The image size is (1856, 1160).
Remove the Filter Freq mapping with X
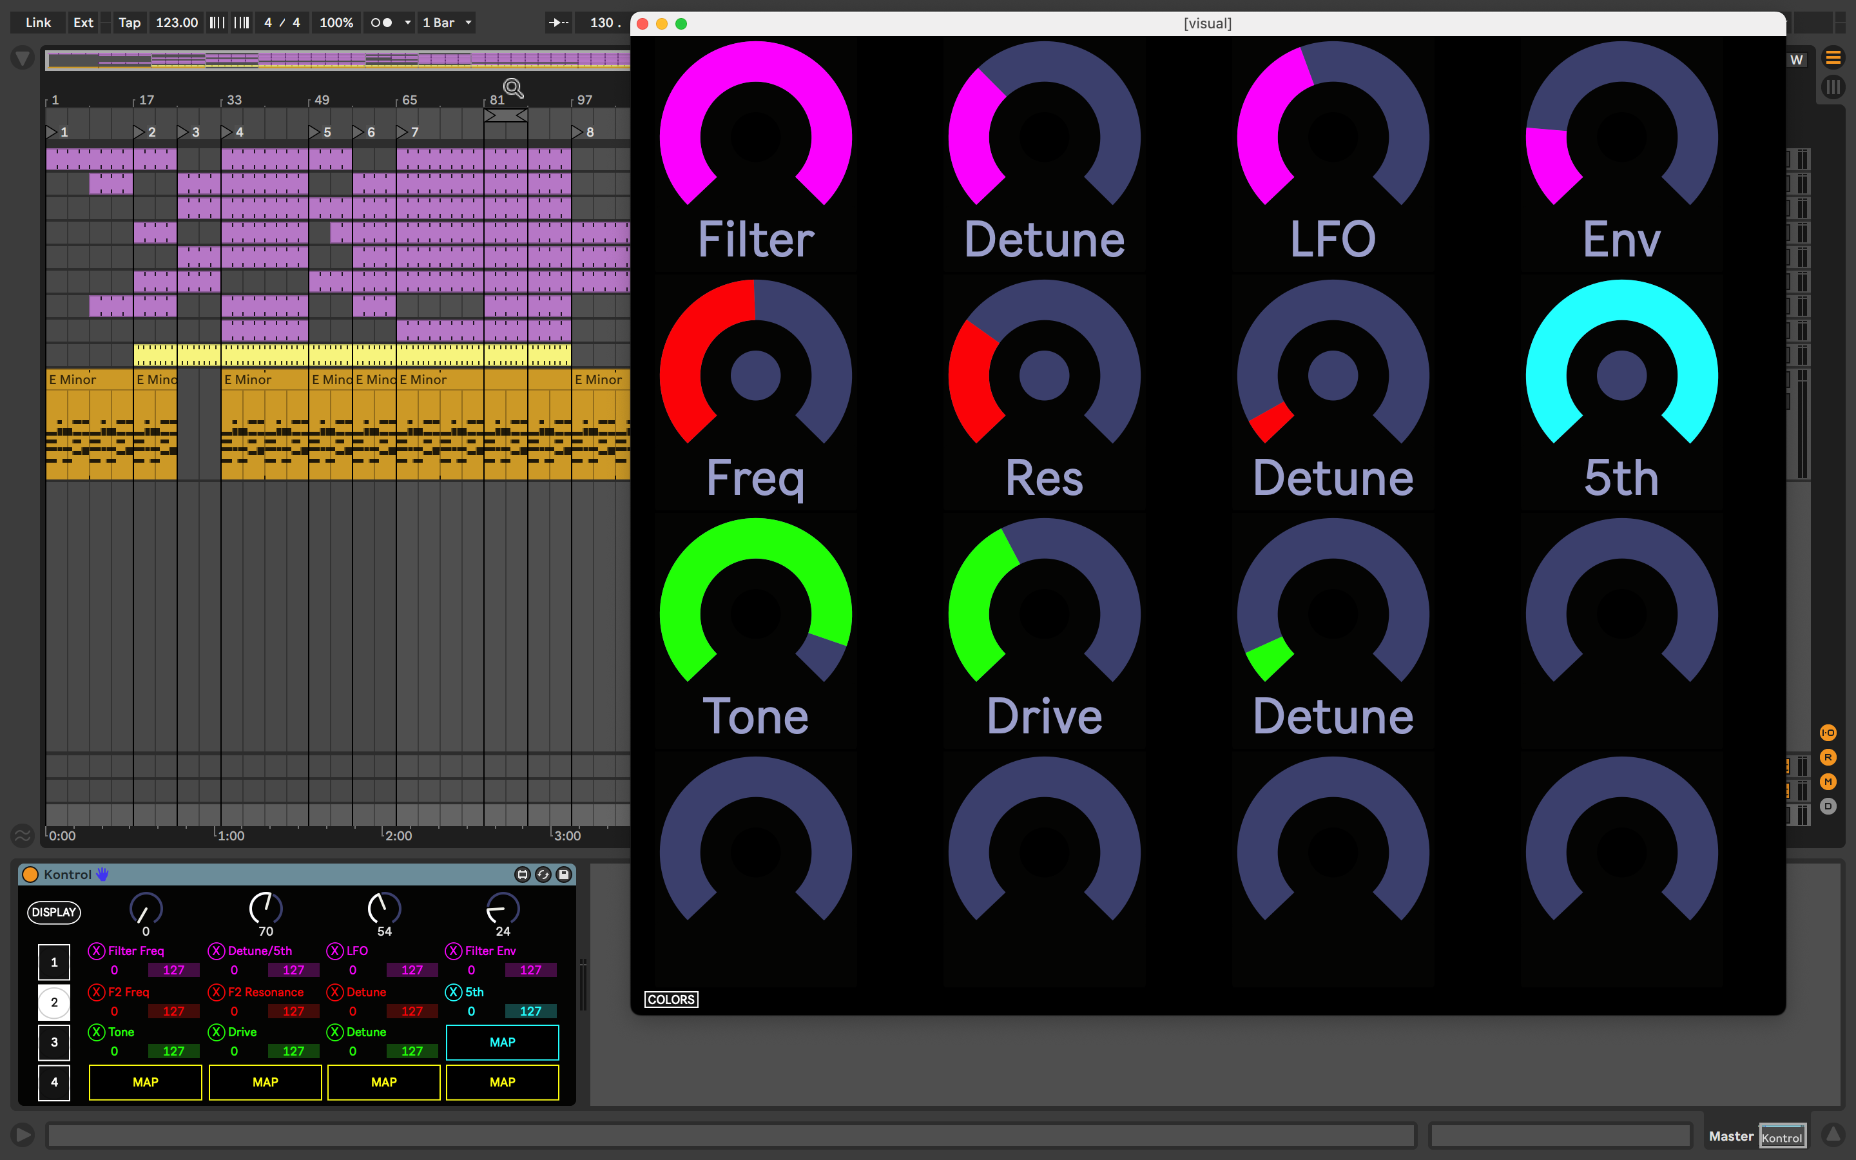(96, 951)
